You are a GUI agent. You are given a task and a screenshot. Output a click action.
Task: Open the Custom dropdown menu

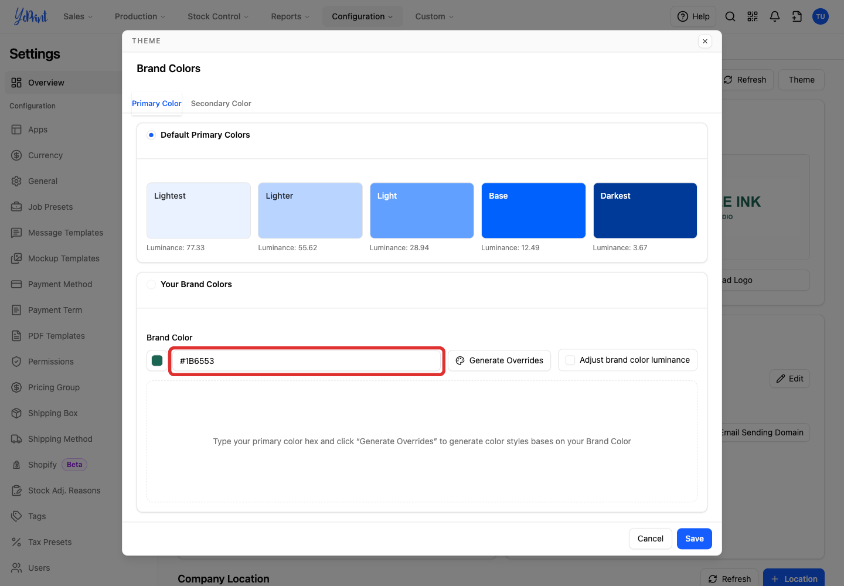(434, 16)
